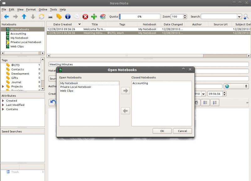This screenshot has width=251, height=181.
Task: Click Cancel in Open Notebooks dialog
Action: [x=182, y=131]
